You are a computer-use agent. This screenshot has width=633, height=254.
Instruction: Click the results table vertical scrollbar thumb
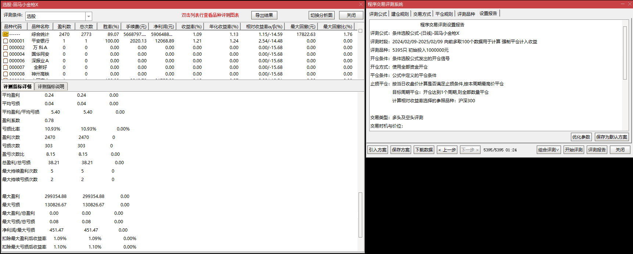(360, 31)
